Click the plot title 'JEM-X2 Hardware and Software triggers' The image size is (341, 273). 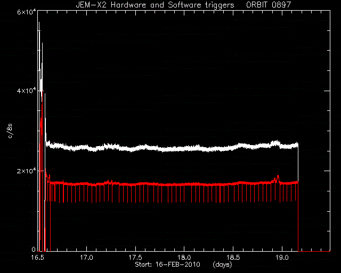(155, 5)
